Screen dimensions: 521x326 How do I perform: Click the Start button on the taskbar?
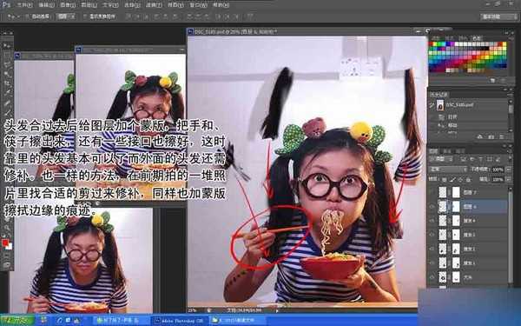pos(17,321)
